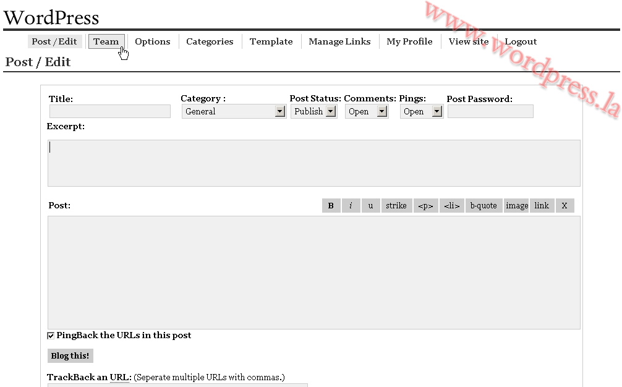Viewport: 622px width, 387px height.
Task: Open the Categories tab
Action: tap(210, 41)
